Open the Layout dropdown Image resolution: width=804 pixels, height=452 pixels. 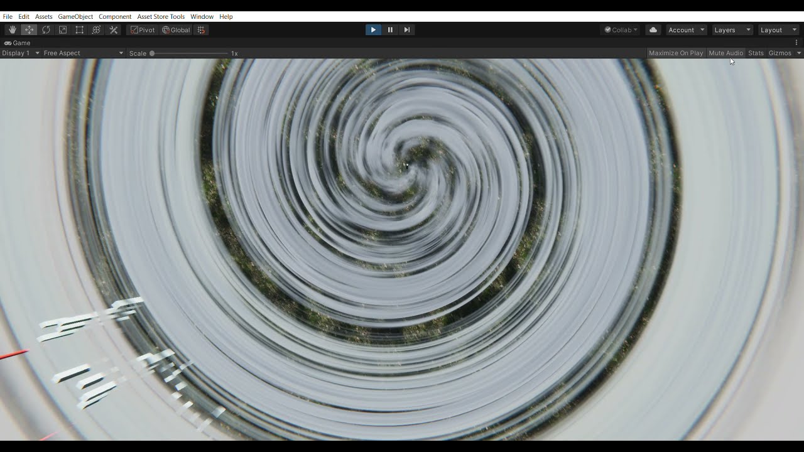coord(778,30)
